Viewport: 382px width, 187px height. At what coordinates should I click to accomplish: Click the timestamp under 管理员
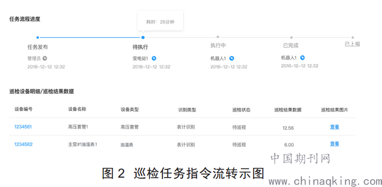(46, 67)
